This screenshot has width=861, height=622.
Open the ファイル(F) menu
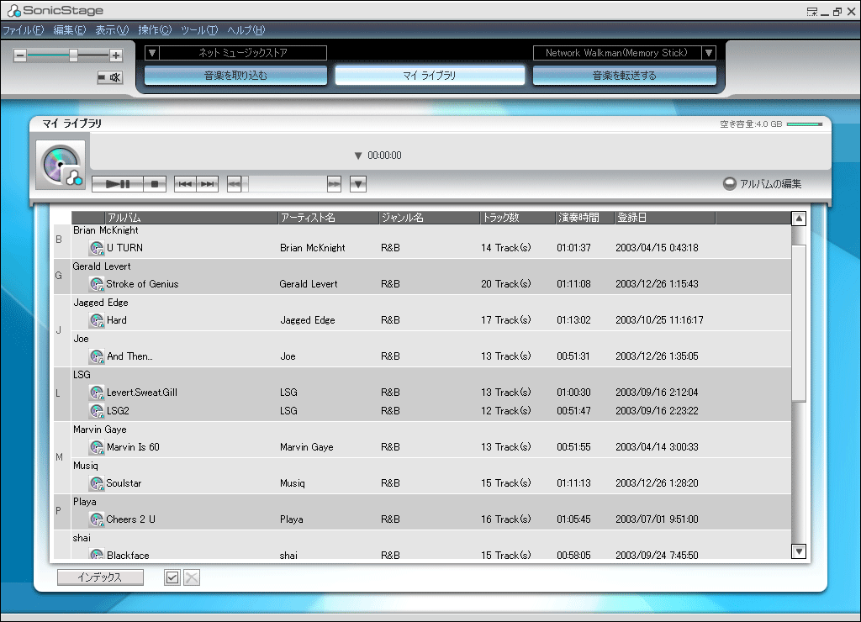coord(23,30)
